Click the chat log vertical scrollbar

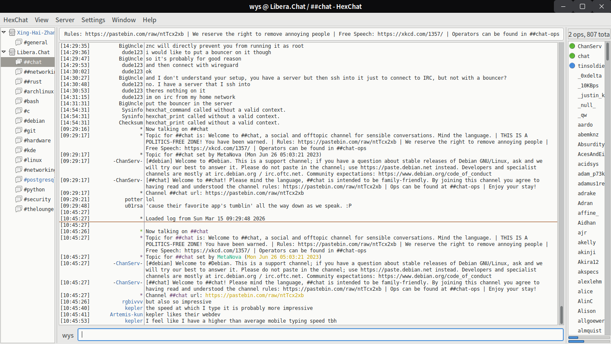click(561, 315)
